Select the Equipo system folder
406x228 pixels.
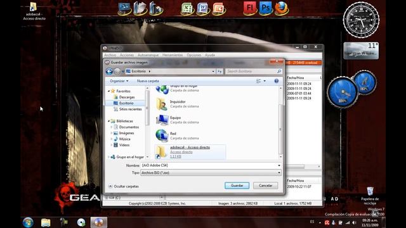pos(178,120)
